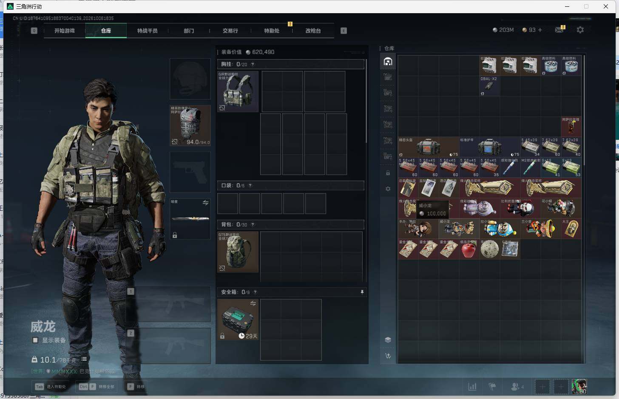Open the friends list icon
619x399 pixels.
(517, 387)
